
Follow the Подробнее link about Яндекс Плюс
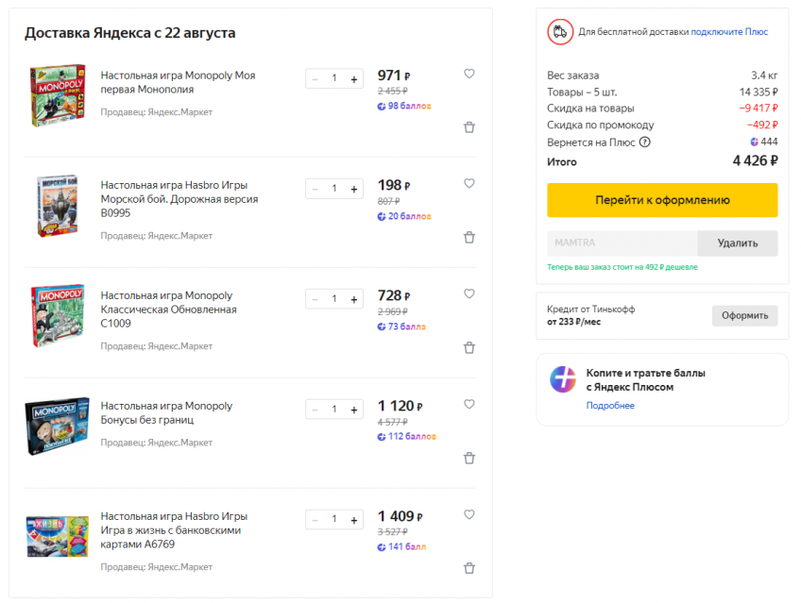610,406
